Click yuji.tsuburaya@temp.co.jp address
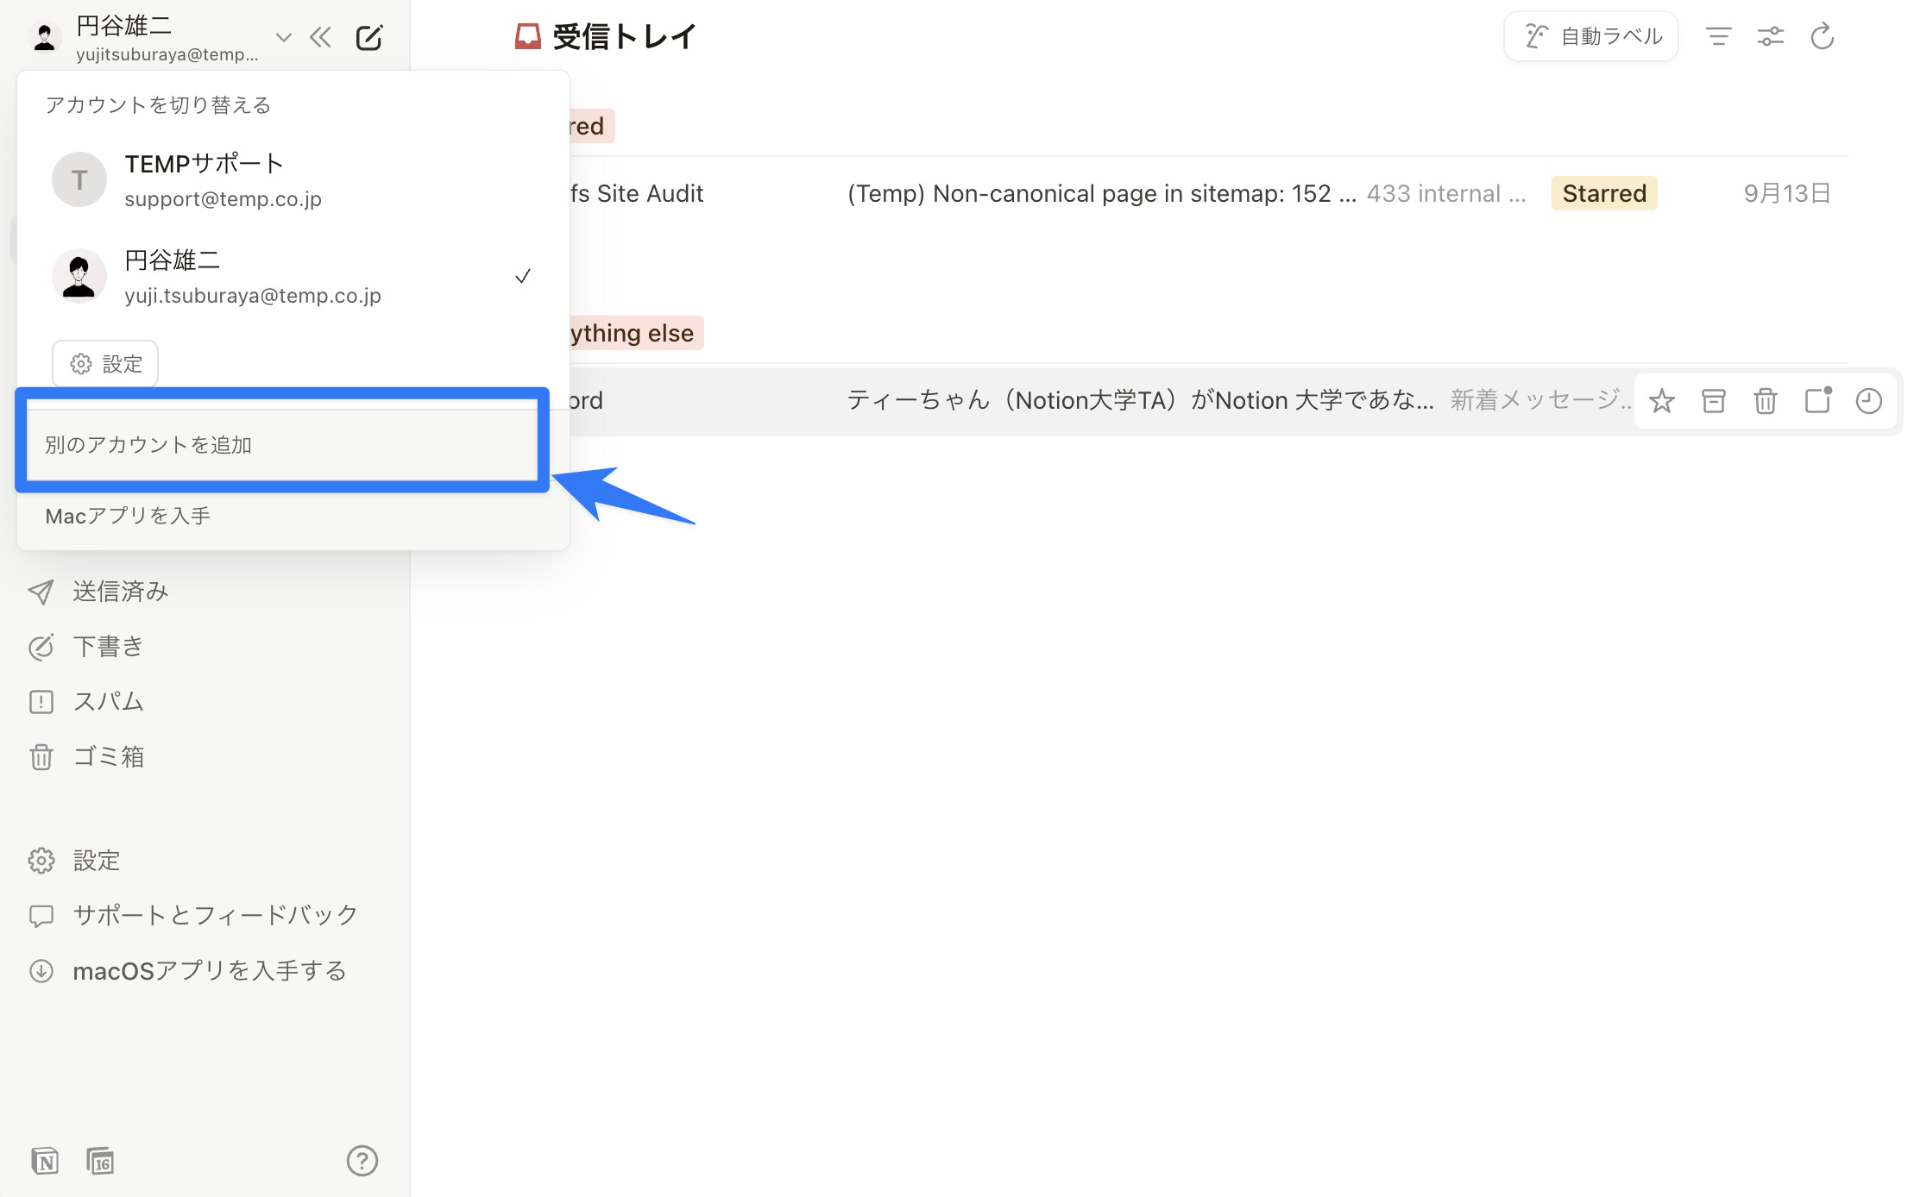The width and height of the screenshot is (1914, 1197). [x=253, y=296]
